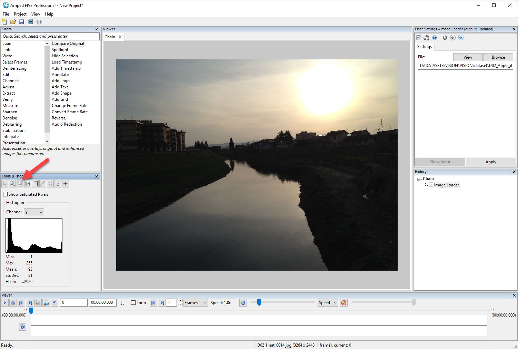Image resolution: width=518 pixels, height=349 pixels.
Task: Choose the line measurement tool
Action: [x=43, y=184]
